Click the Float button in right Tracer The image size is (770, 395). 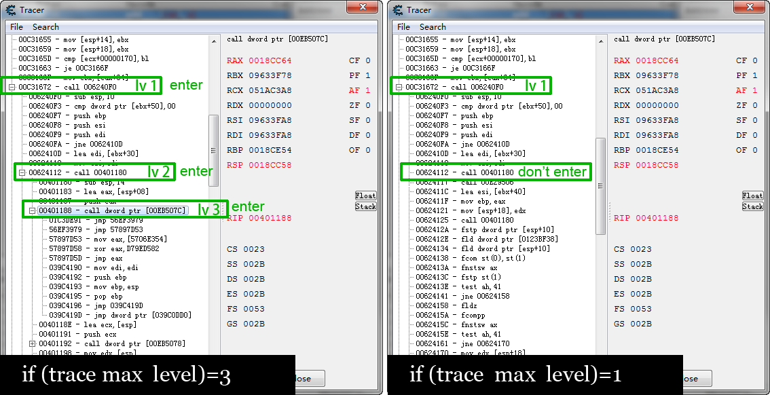click(x=752, y=195)
